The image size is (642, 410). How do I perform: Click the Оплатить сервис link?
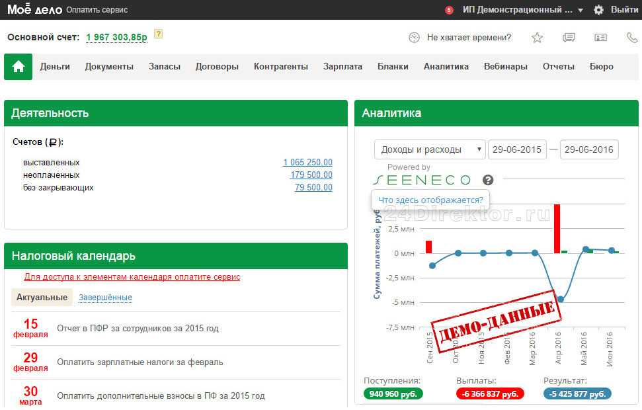pyautogui.click(x=97, y=10)
